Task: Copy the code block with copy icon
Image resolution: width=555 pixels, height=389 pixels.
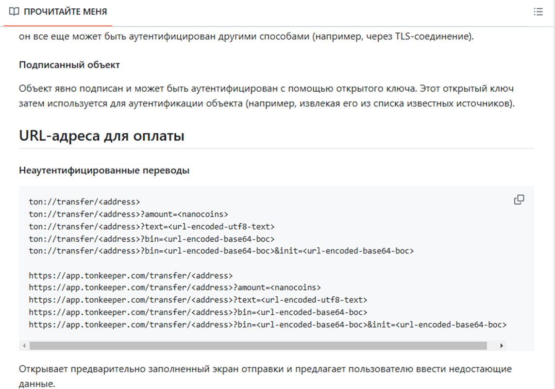Action: 519,200
